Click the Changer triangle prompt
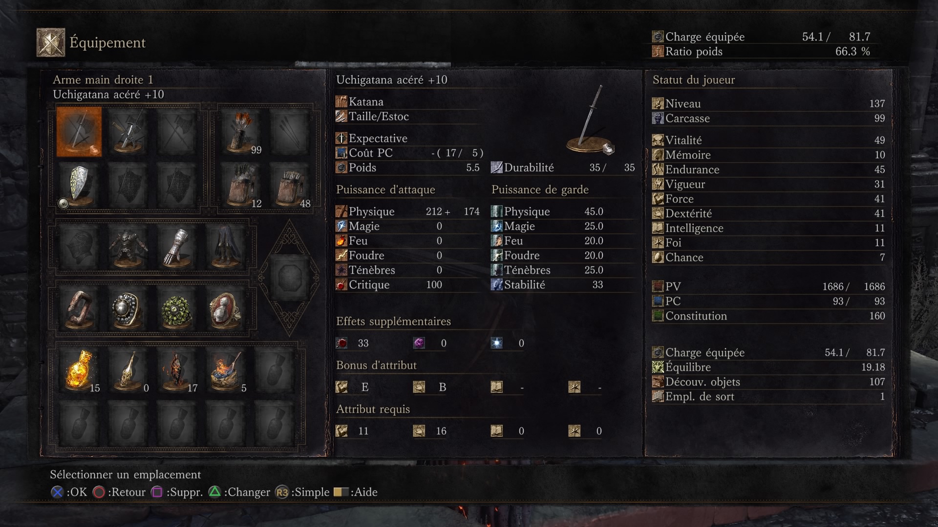The height and width of the screenshot is (527, 938). tap(239, 492)
